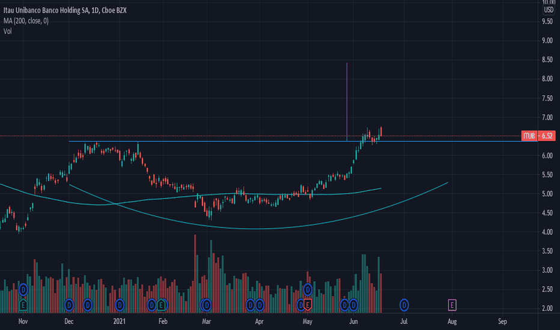Click the Sep date axis label
The image size is (560, 330).
[x=502, y=322]
